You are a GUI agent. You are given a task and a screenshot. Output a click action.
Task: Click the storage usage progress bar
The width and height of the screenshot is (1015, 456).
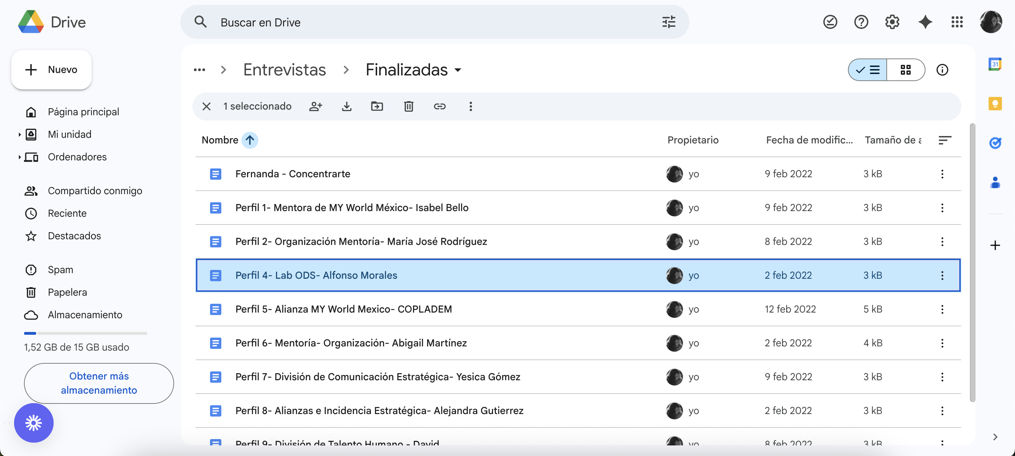[x=85, y=333]
